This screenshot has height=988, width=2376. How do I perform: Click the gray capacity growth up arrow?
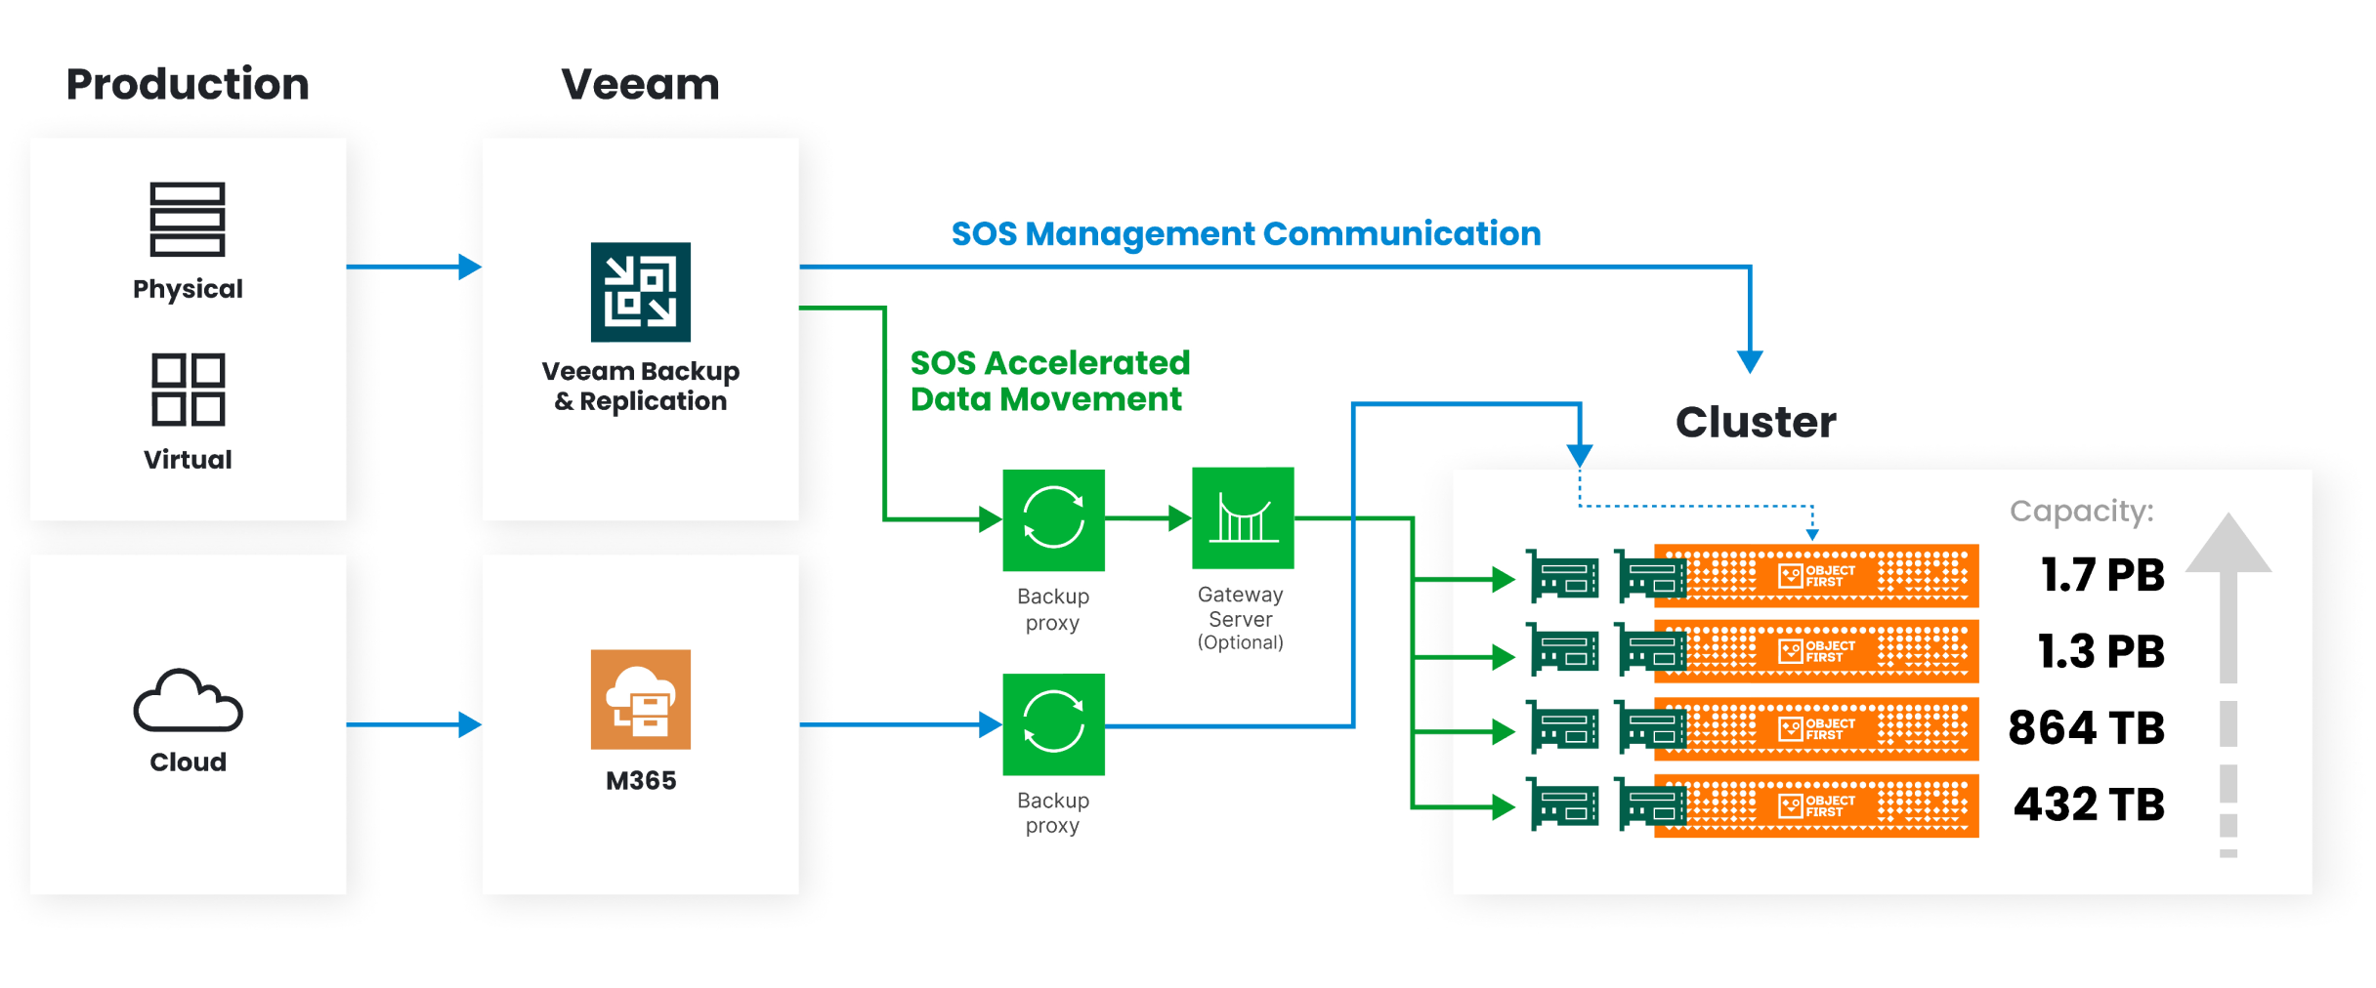tap(2228, 683)
